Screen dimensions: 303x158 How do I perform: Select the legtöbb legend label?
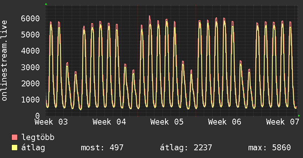(38, 137)
